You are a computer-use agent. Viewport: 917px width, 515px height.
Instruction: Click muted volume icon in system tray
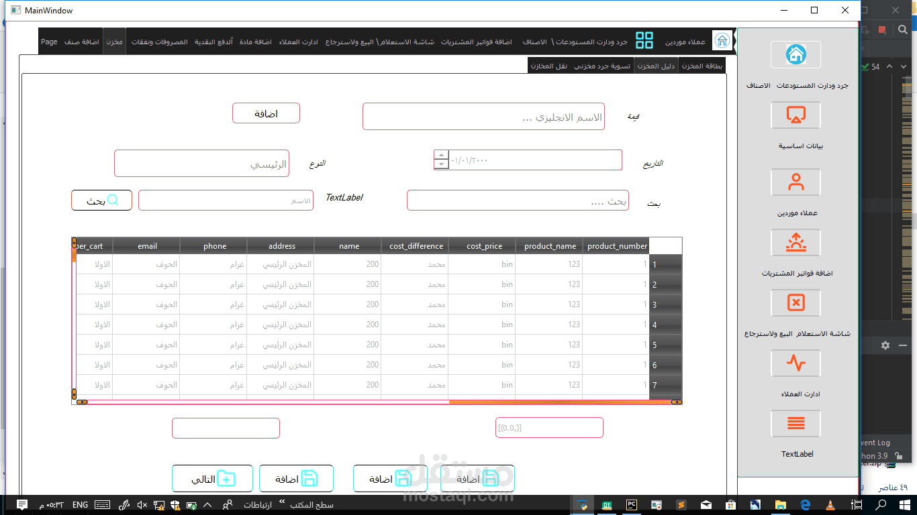pyautogui.click(x=142, y=505)
